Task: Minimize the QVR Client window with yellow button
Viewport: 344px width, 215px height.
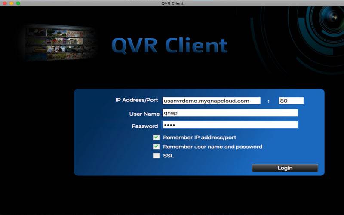Action: 12,3
